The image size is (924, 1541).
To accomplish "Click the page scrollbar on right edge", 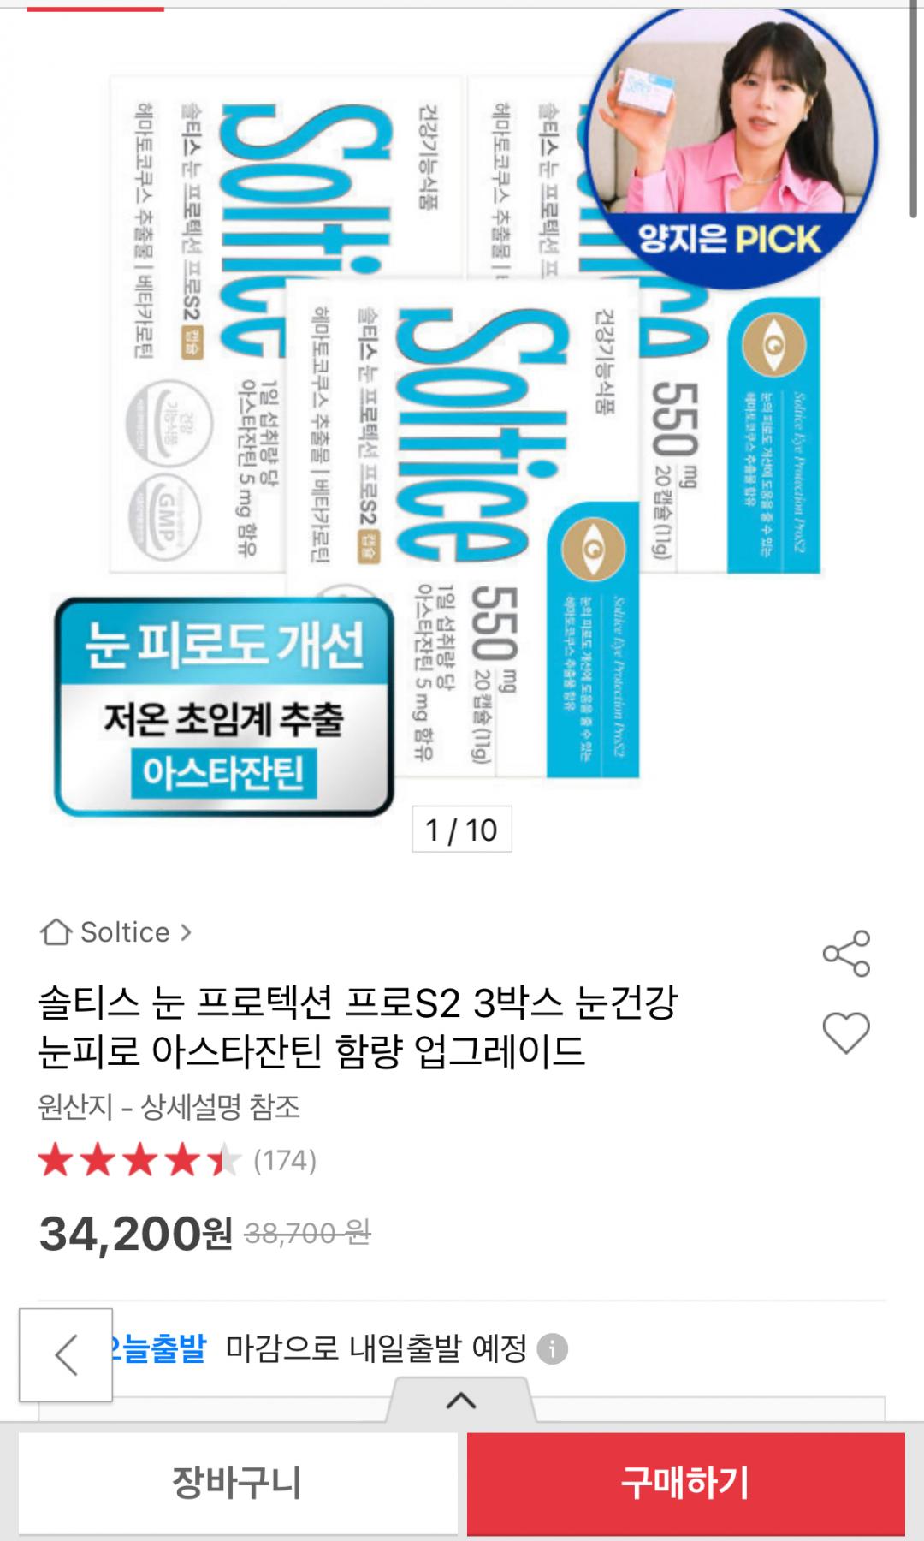I will [x=914, y=111].
